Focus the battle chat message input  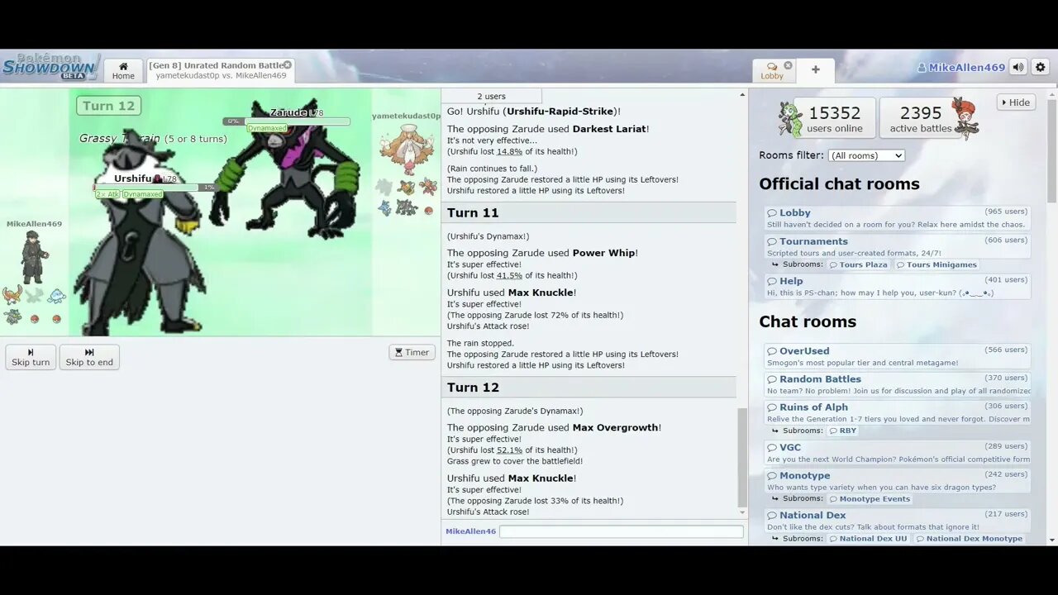point(621,531)
